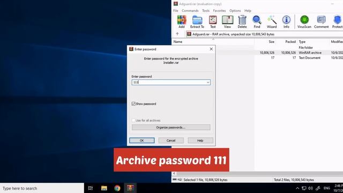Open the Help menu in WinRAR
The height and width of the screenshot is (193, 343).
pos(248,11)
